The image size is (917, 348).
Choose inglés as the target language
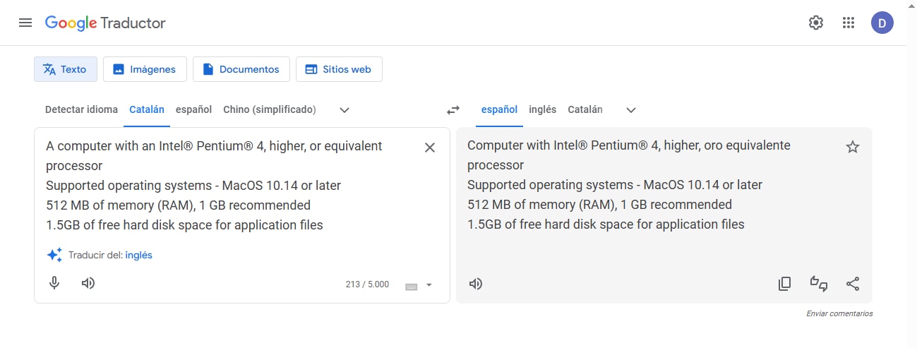point(542,109)
